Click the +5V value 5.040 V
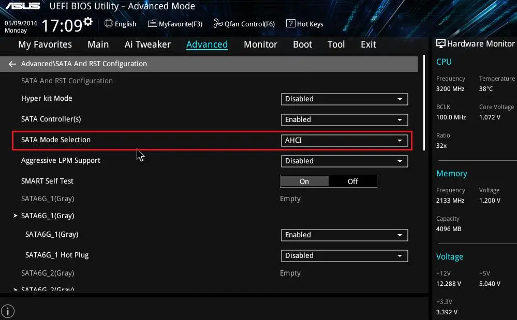Screen dimensions: 517x320 tap(490, 284)
